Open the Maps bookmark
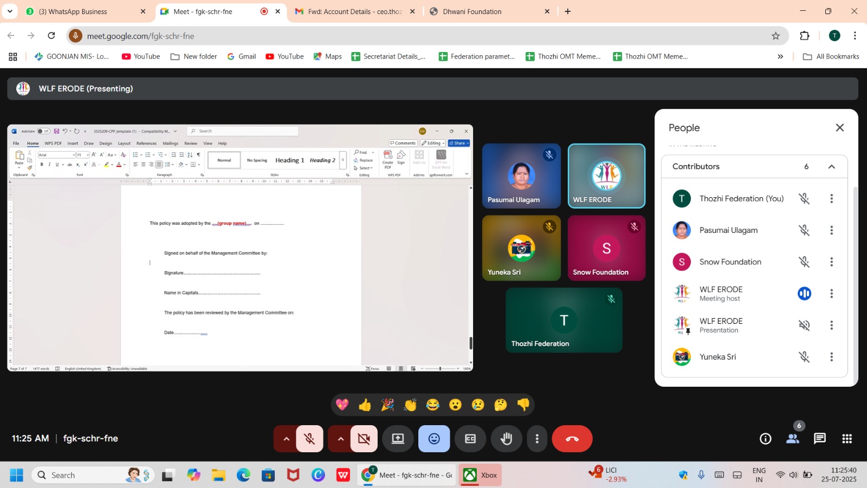This screenshot has height=488, width=867. [x=327, y=56]
